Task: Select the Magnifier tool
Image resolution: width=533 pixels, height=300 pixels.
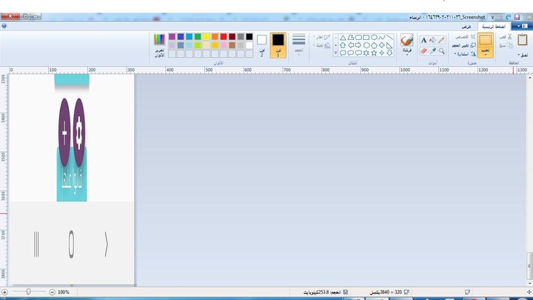Action: coord(441,51)
